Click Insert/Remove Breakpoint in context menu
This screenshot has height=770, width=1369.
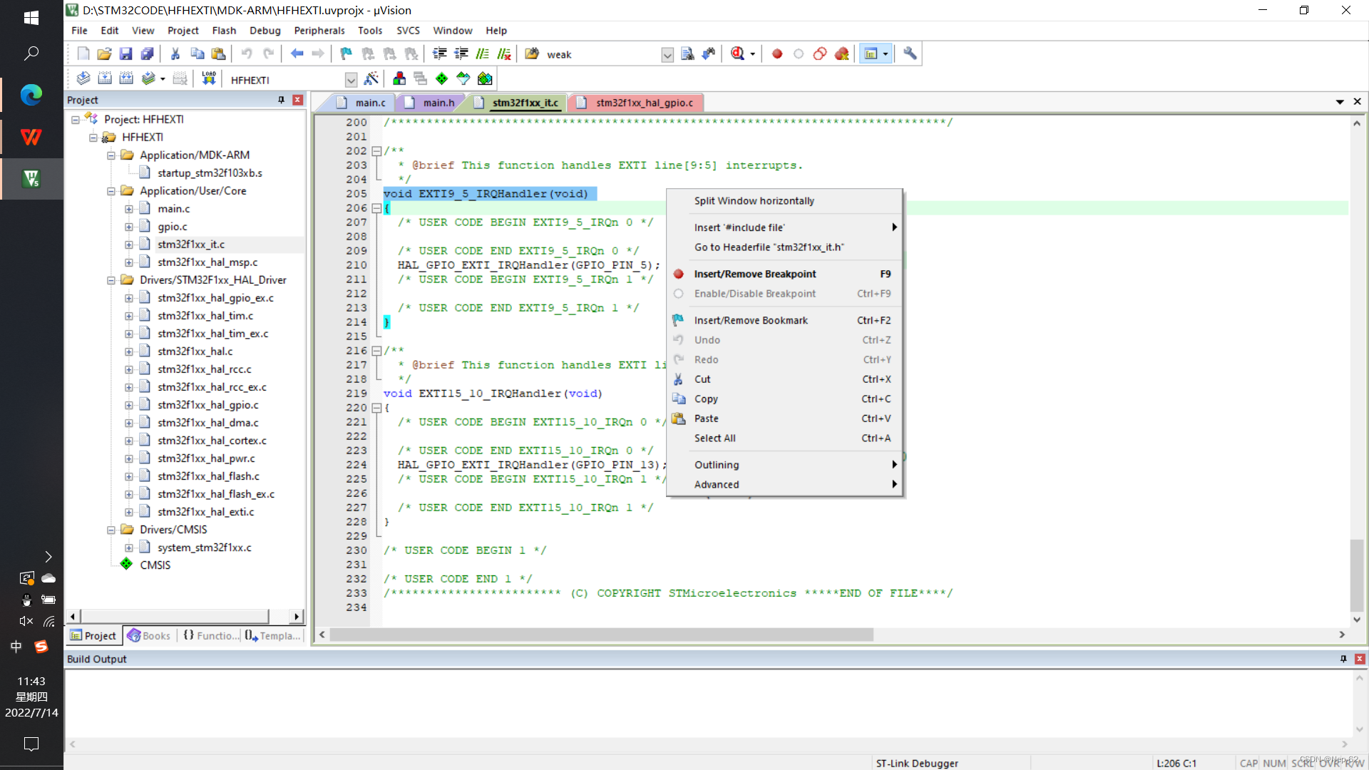pyautogui.click(x=754, y=274)
